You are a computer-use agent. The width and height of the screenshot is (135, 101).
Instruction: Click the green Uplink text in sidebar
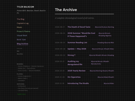click(x=21, y=94)
